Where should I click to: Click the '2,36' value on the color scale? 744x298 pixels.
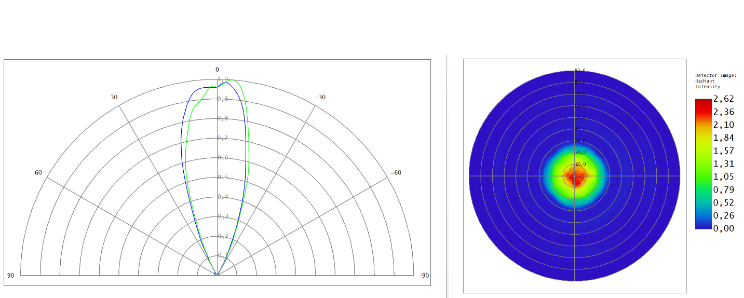724,112
